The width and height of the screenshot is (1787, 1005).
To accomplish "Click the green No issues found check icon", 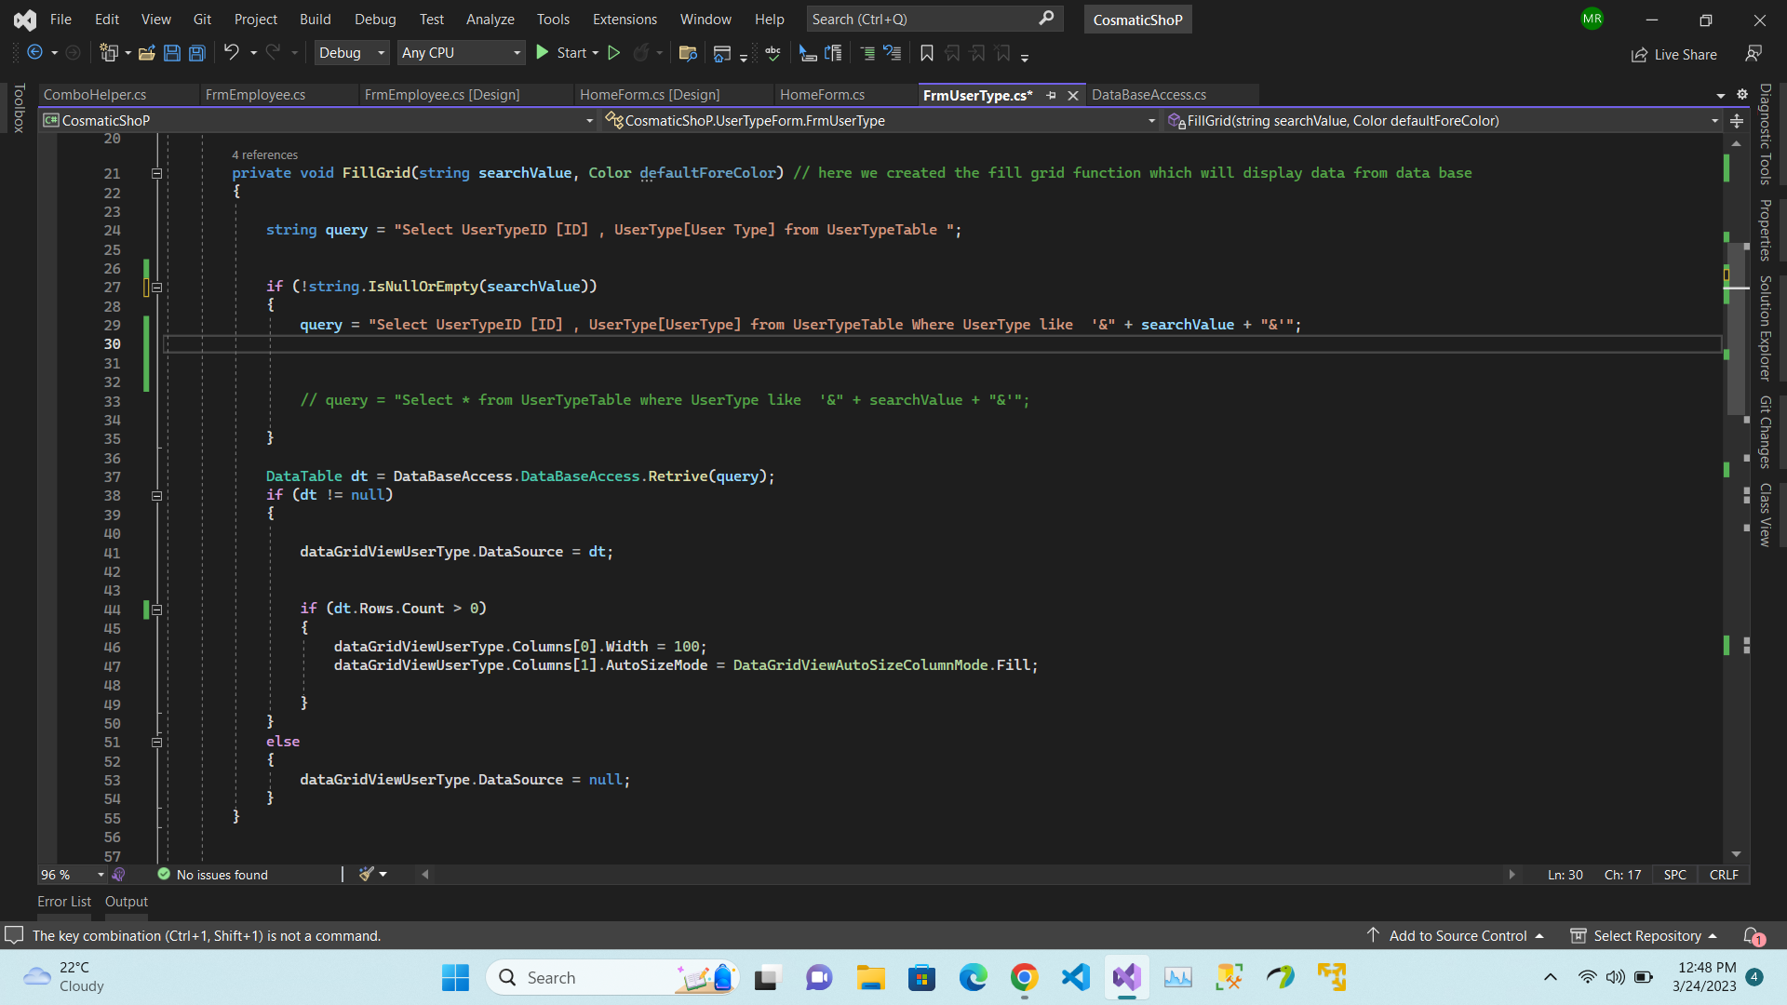I will click(164, 874).
